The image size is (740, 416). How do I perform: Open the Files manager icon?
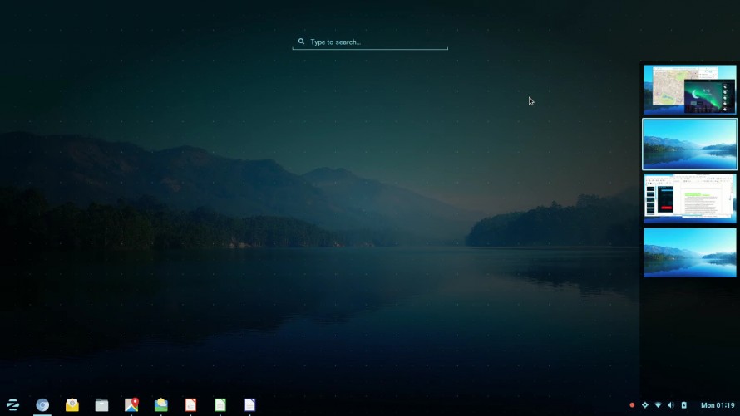(x=101, y=405)
